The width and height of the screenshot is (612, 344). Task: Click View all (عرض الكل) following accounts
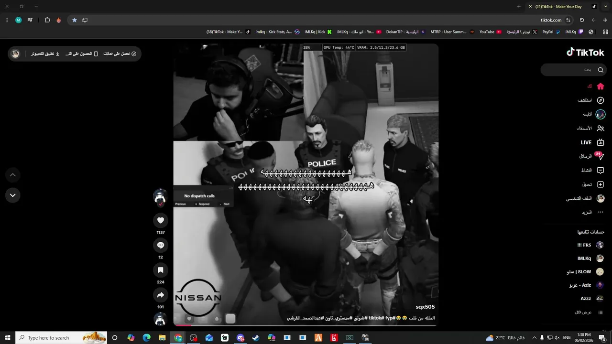tap(589, 312)
